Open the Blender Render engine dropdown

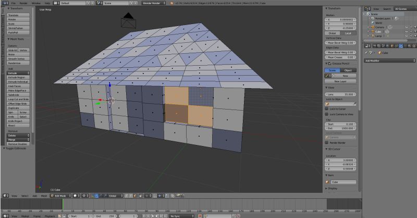(x=154, y=3)
